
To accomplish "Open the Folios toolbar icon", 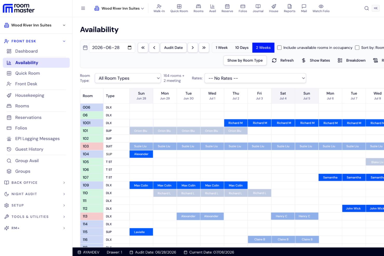I will (243, 8).
